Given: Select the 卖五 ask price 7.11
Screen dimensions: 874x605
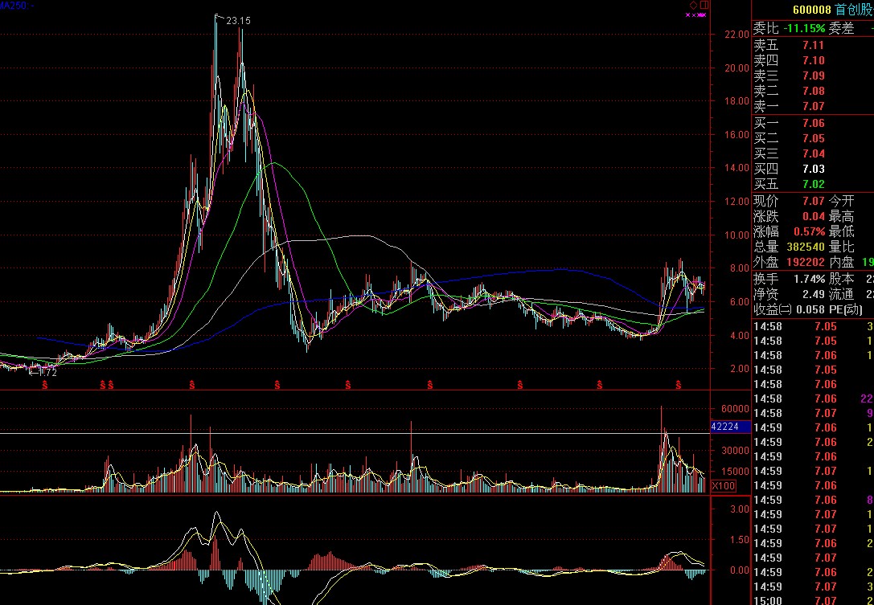Looking at the screenshot, I should [x=813, y=45].
